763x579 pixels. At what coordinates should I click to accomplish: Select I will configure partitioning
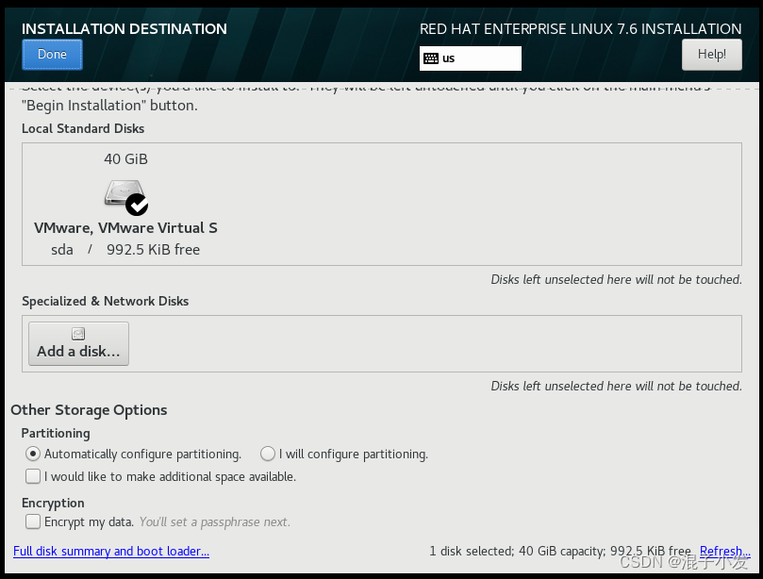(x=267, y=454)
